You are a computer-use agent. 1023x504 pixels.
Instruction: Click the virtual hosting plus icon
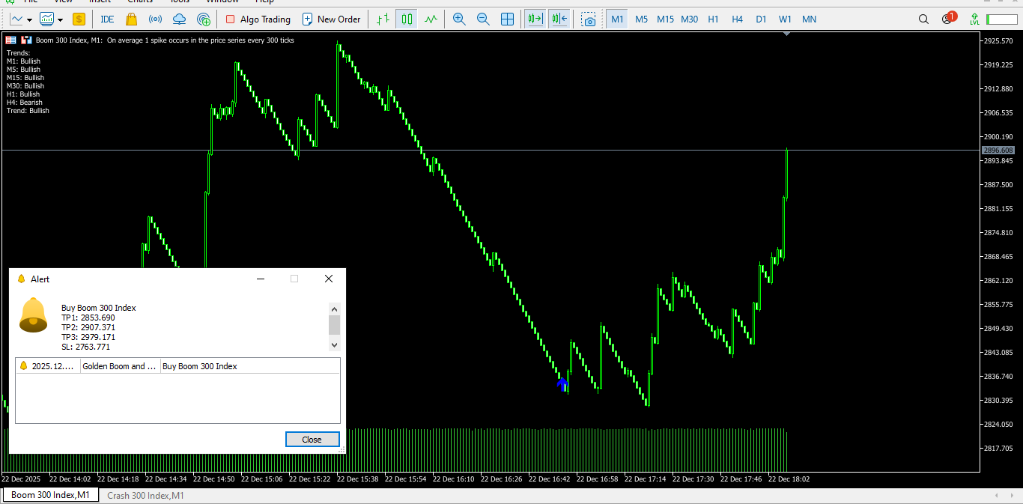[x=203, y=19]
